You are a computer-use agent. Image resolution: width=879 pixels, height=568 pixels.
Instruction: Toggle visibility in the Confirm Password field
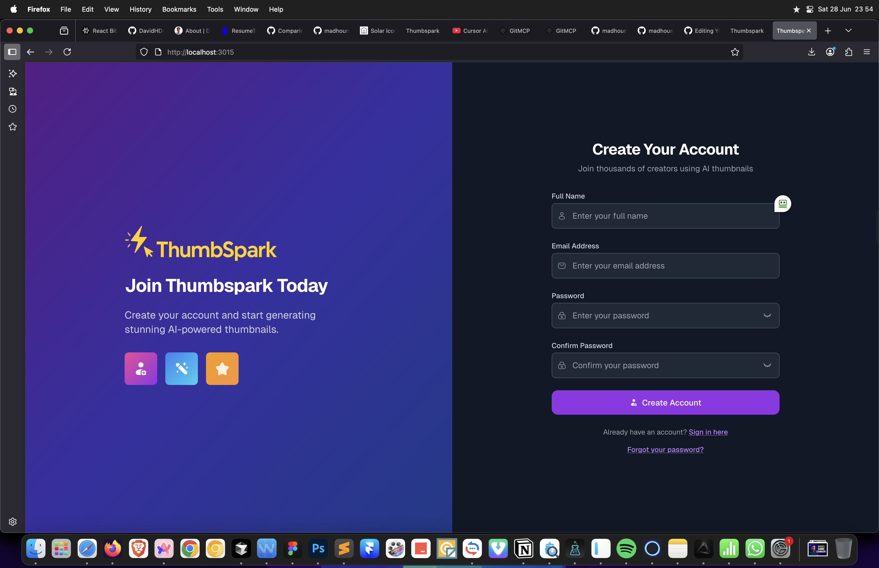(767, 365)
